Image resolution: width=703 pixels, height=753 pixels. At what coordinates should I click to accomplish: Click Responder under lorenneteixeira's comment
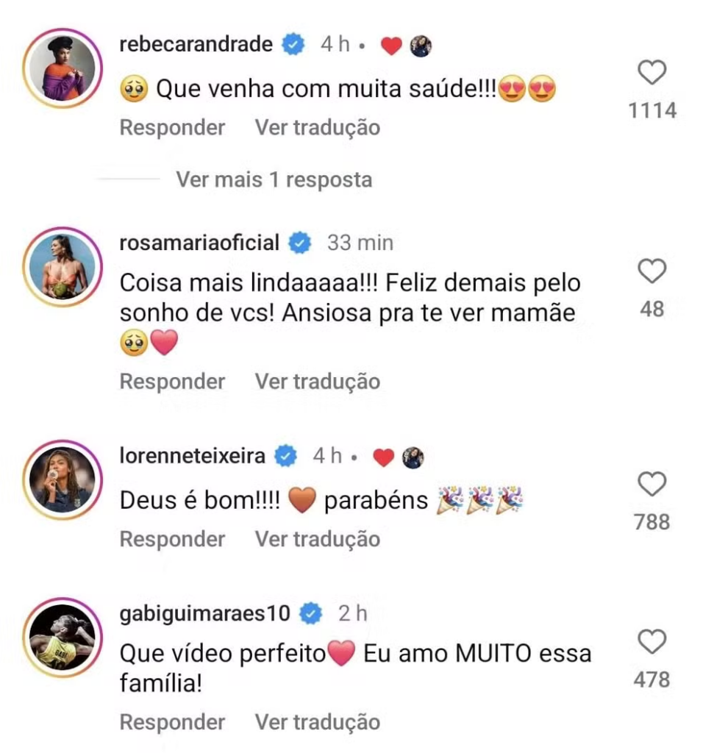click(x=172, y=539)
